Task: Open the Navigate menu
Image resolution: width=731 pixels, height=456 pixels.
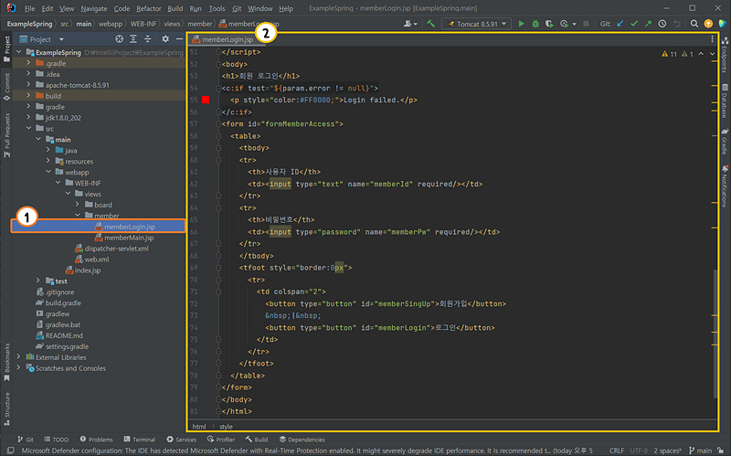Action: (94, 8)
